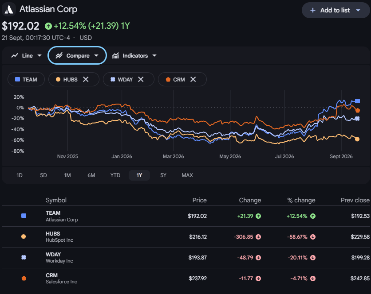Select the 1D time range
The height and width of the screenshot is (294, 371).
pos(20,175)
